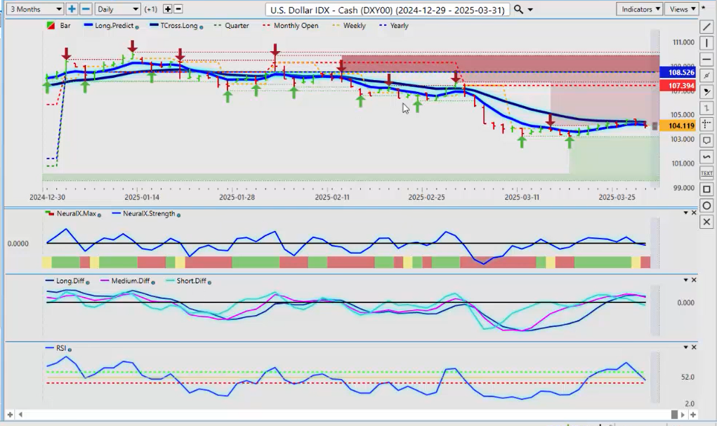Pick the crosshair cursor tool
This screenshot has width=717, height=426.
pos(707,124)
